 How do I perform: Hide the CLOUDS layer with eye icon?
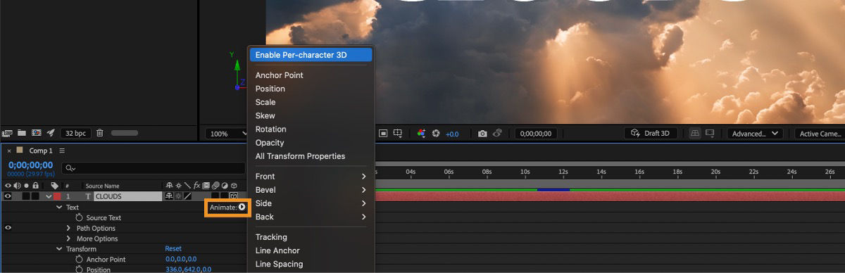point(8,196)
